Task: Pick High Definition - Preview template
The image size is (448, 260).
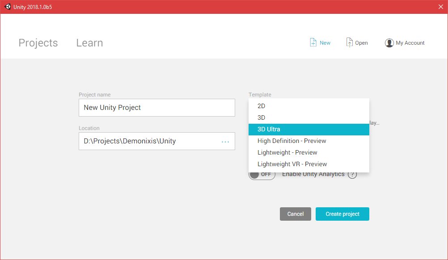Action: [309, 141]
